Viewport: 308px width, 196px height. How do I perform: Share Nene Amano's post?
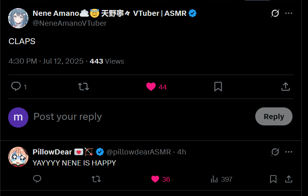[x=285, y=87]
